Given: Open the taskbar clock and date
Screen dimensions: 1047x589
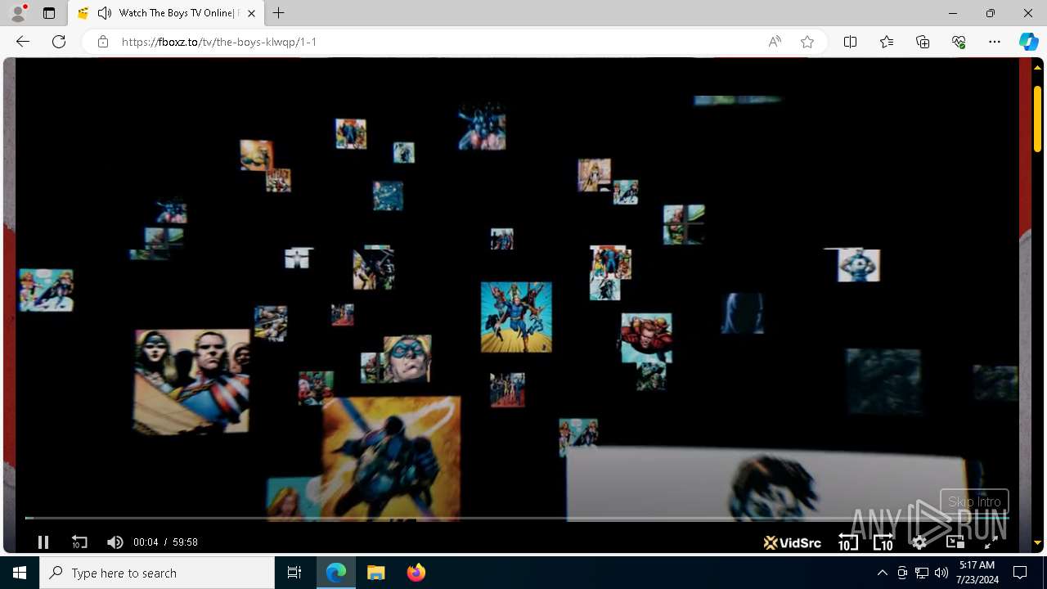Looking at the screenshot, I should 977,573.
